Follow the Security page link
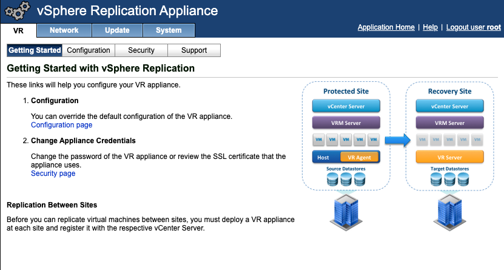The image size is (504, 270). click(53, 174)
